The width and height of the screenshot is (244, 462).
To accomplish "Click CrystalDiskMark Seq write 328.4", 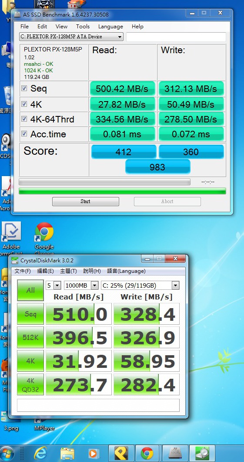I will pyautogui.click(x=147, y=314).
